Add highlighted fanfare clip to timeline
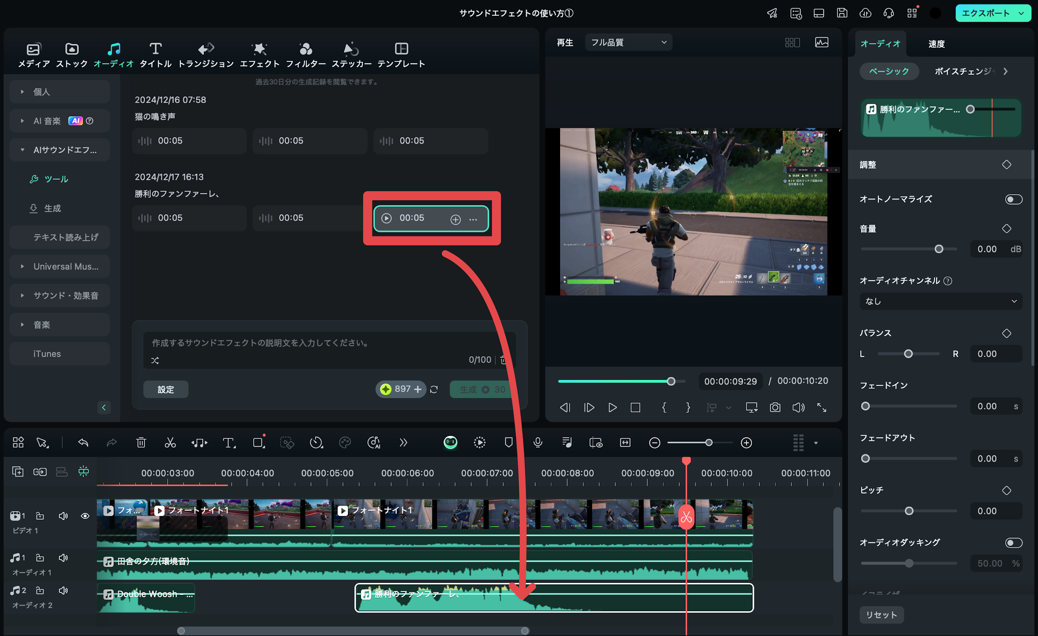Screen dimensions: 1038x636 pos(455,219)
